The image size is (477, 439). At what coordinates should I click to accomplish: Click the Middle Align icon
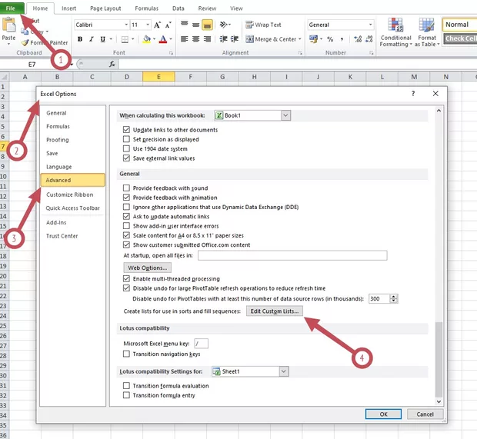click(196, 25)
